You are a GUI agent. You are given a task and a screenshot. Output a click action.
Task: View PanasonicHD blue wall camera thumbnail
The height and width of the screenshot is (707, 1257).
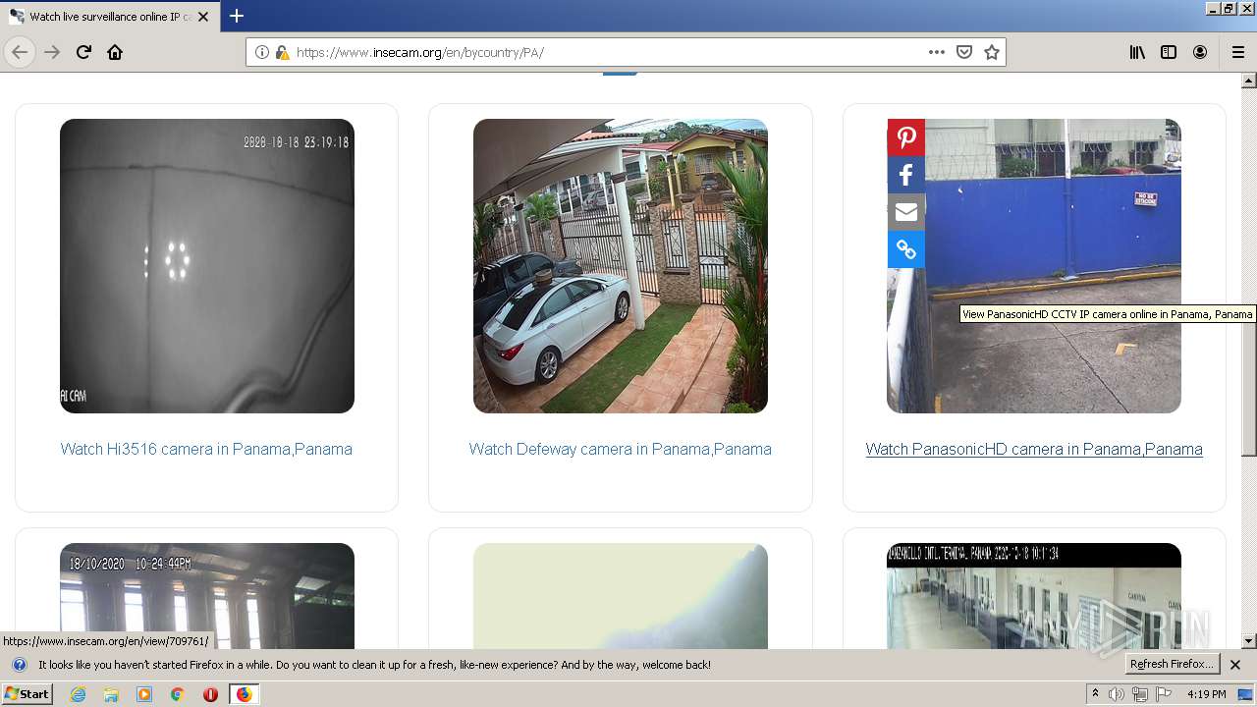1034,266
